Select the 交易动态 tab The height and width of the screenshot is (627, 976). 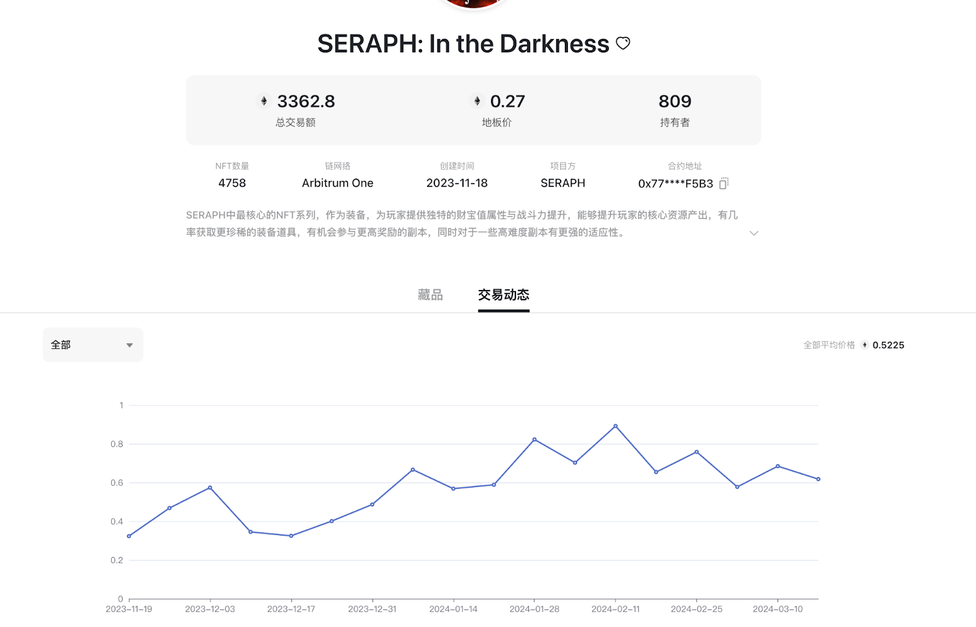click(x=504, y=295)
